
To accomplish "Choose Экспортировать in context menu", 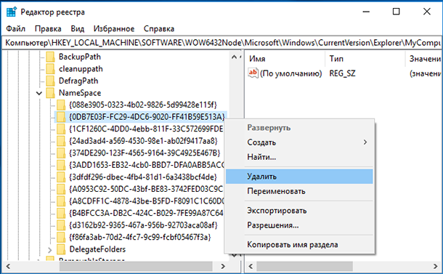I will coord(277,211).
